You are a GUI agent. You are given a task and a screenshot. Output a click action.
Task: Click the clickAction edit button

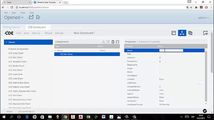[x=200, y=83]
